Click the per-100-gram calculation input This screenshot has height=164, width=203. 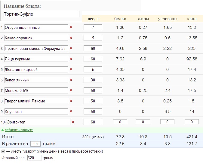[35, 144]
